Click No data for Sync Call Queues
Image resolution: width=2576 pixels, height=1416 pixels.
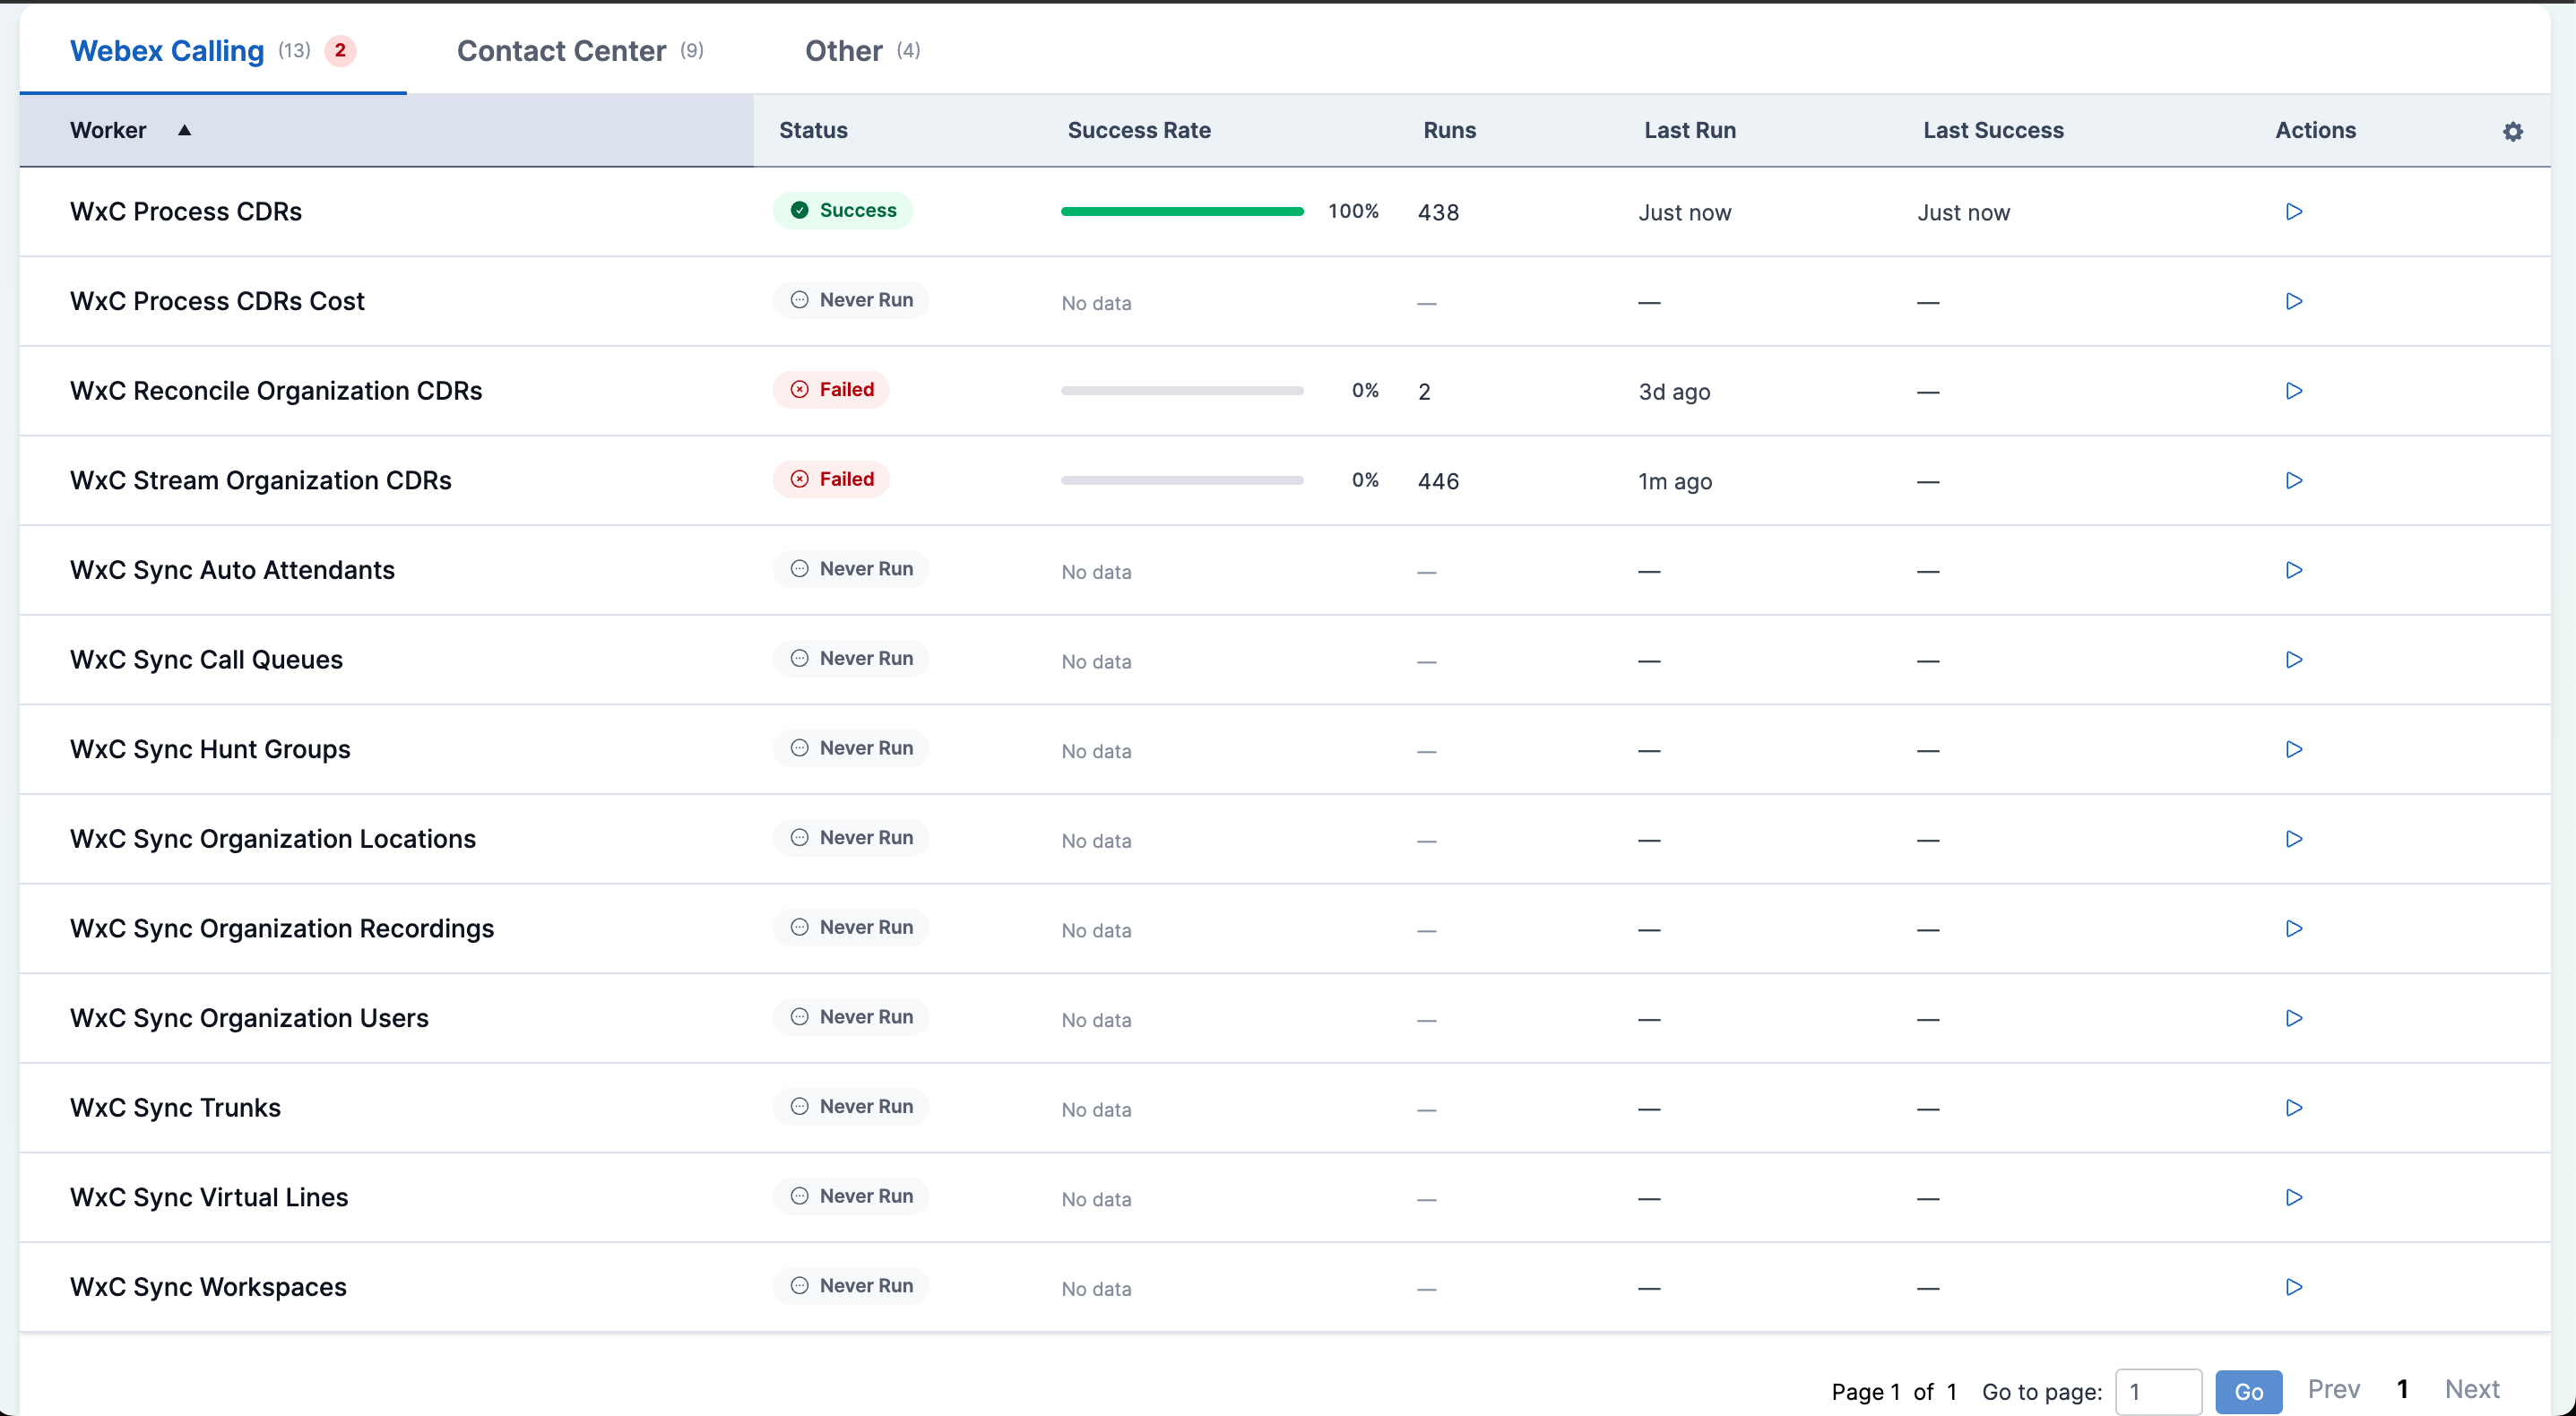1096,662
